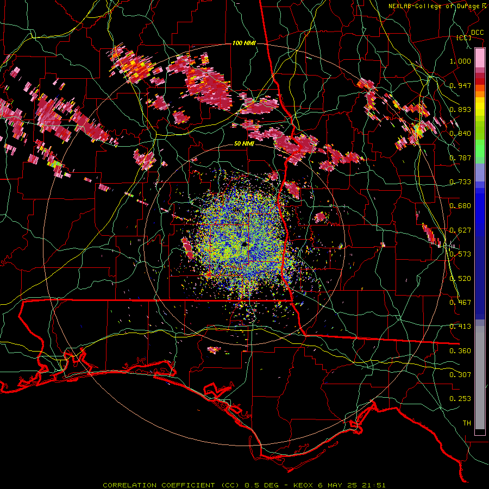Click the light pink top color bar segment

coord(480,58)
